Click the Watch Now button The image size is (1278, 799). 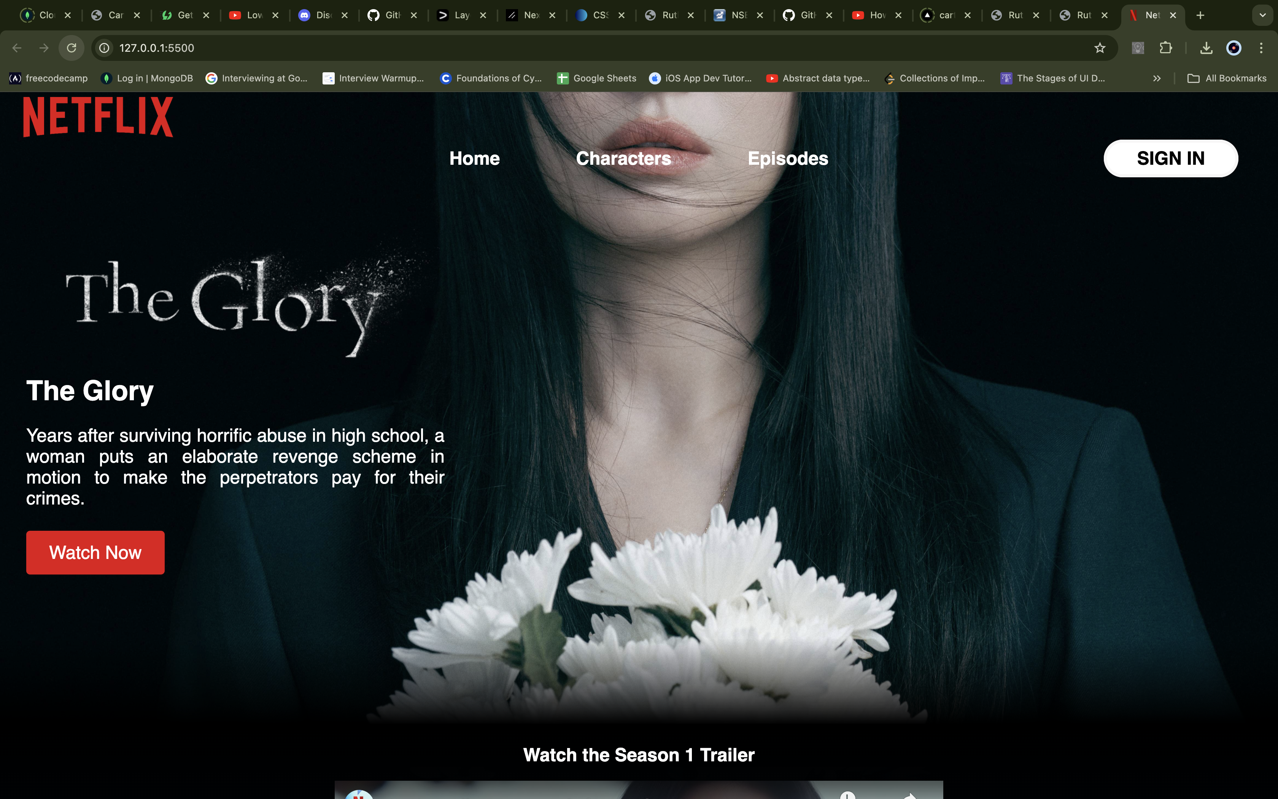pyautogui.click(x=96, y=552)
